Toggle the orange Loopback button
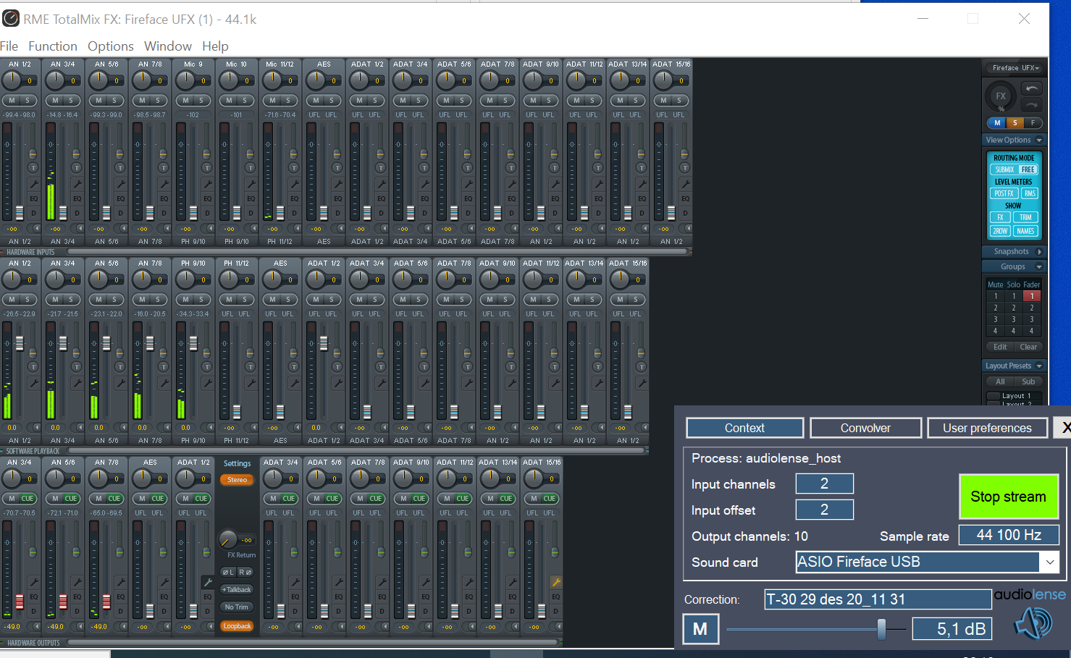 click(237, 626)
